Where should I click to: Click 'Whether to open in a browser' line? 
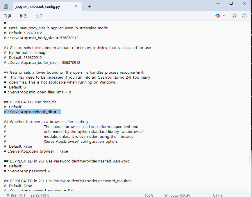tap(46, 122)
